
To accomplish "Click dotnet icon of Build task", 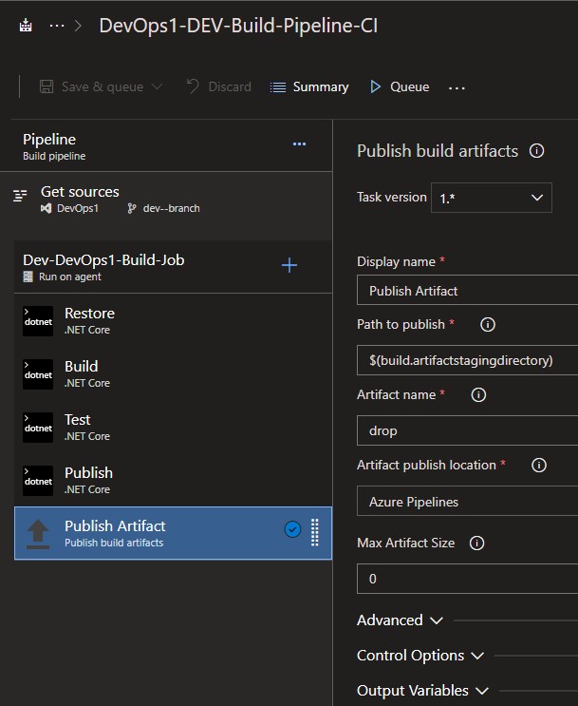I will pos(38,374).
